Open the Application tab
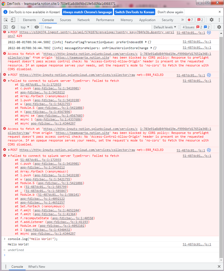This screenshot has height=271, width=224. (x=147, y=20)
